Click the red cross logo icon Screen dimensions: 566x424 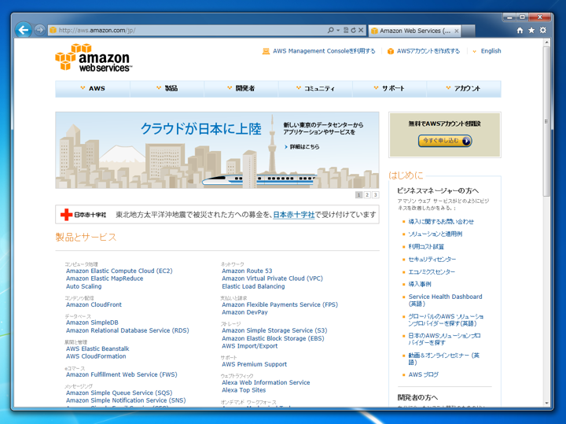coord(66,215)
